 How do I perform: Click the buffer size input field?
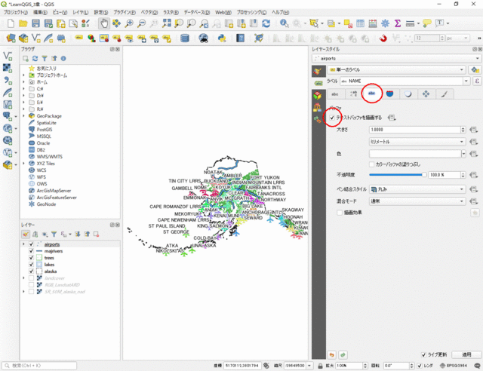click(414, 130)
